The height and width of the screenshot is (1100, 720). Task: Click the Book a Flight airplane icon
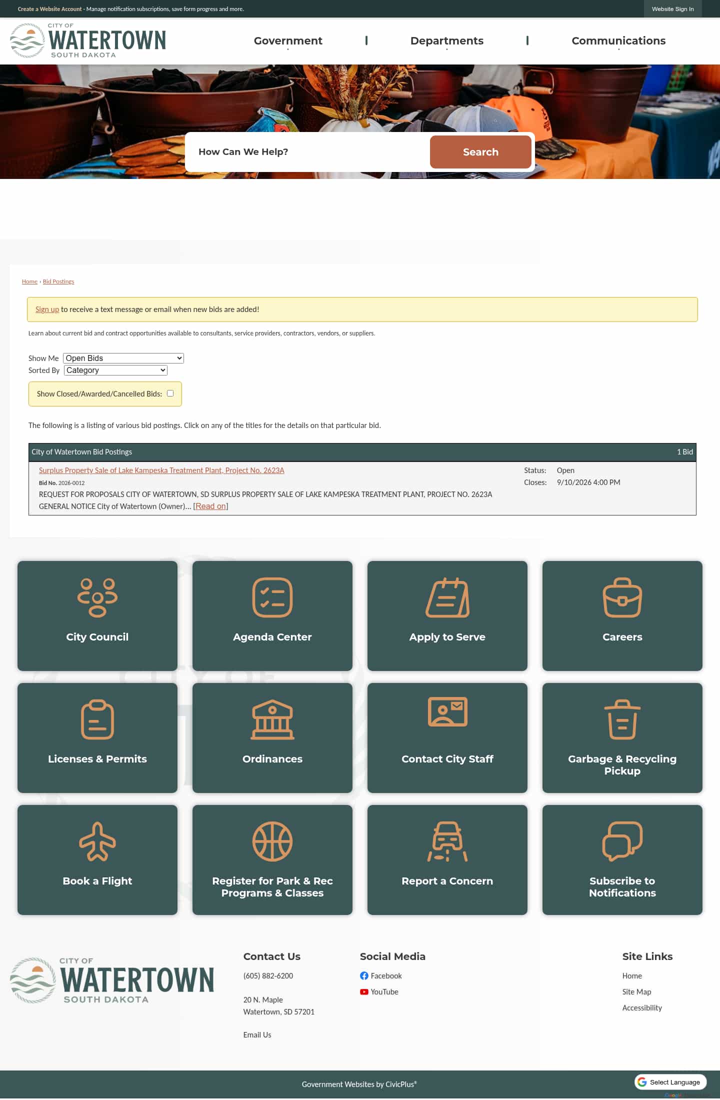tap(97, 841)
